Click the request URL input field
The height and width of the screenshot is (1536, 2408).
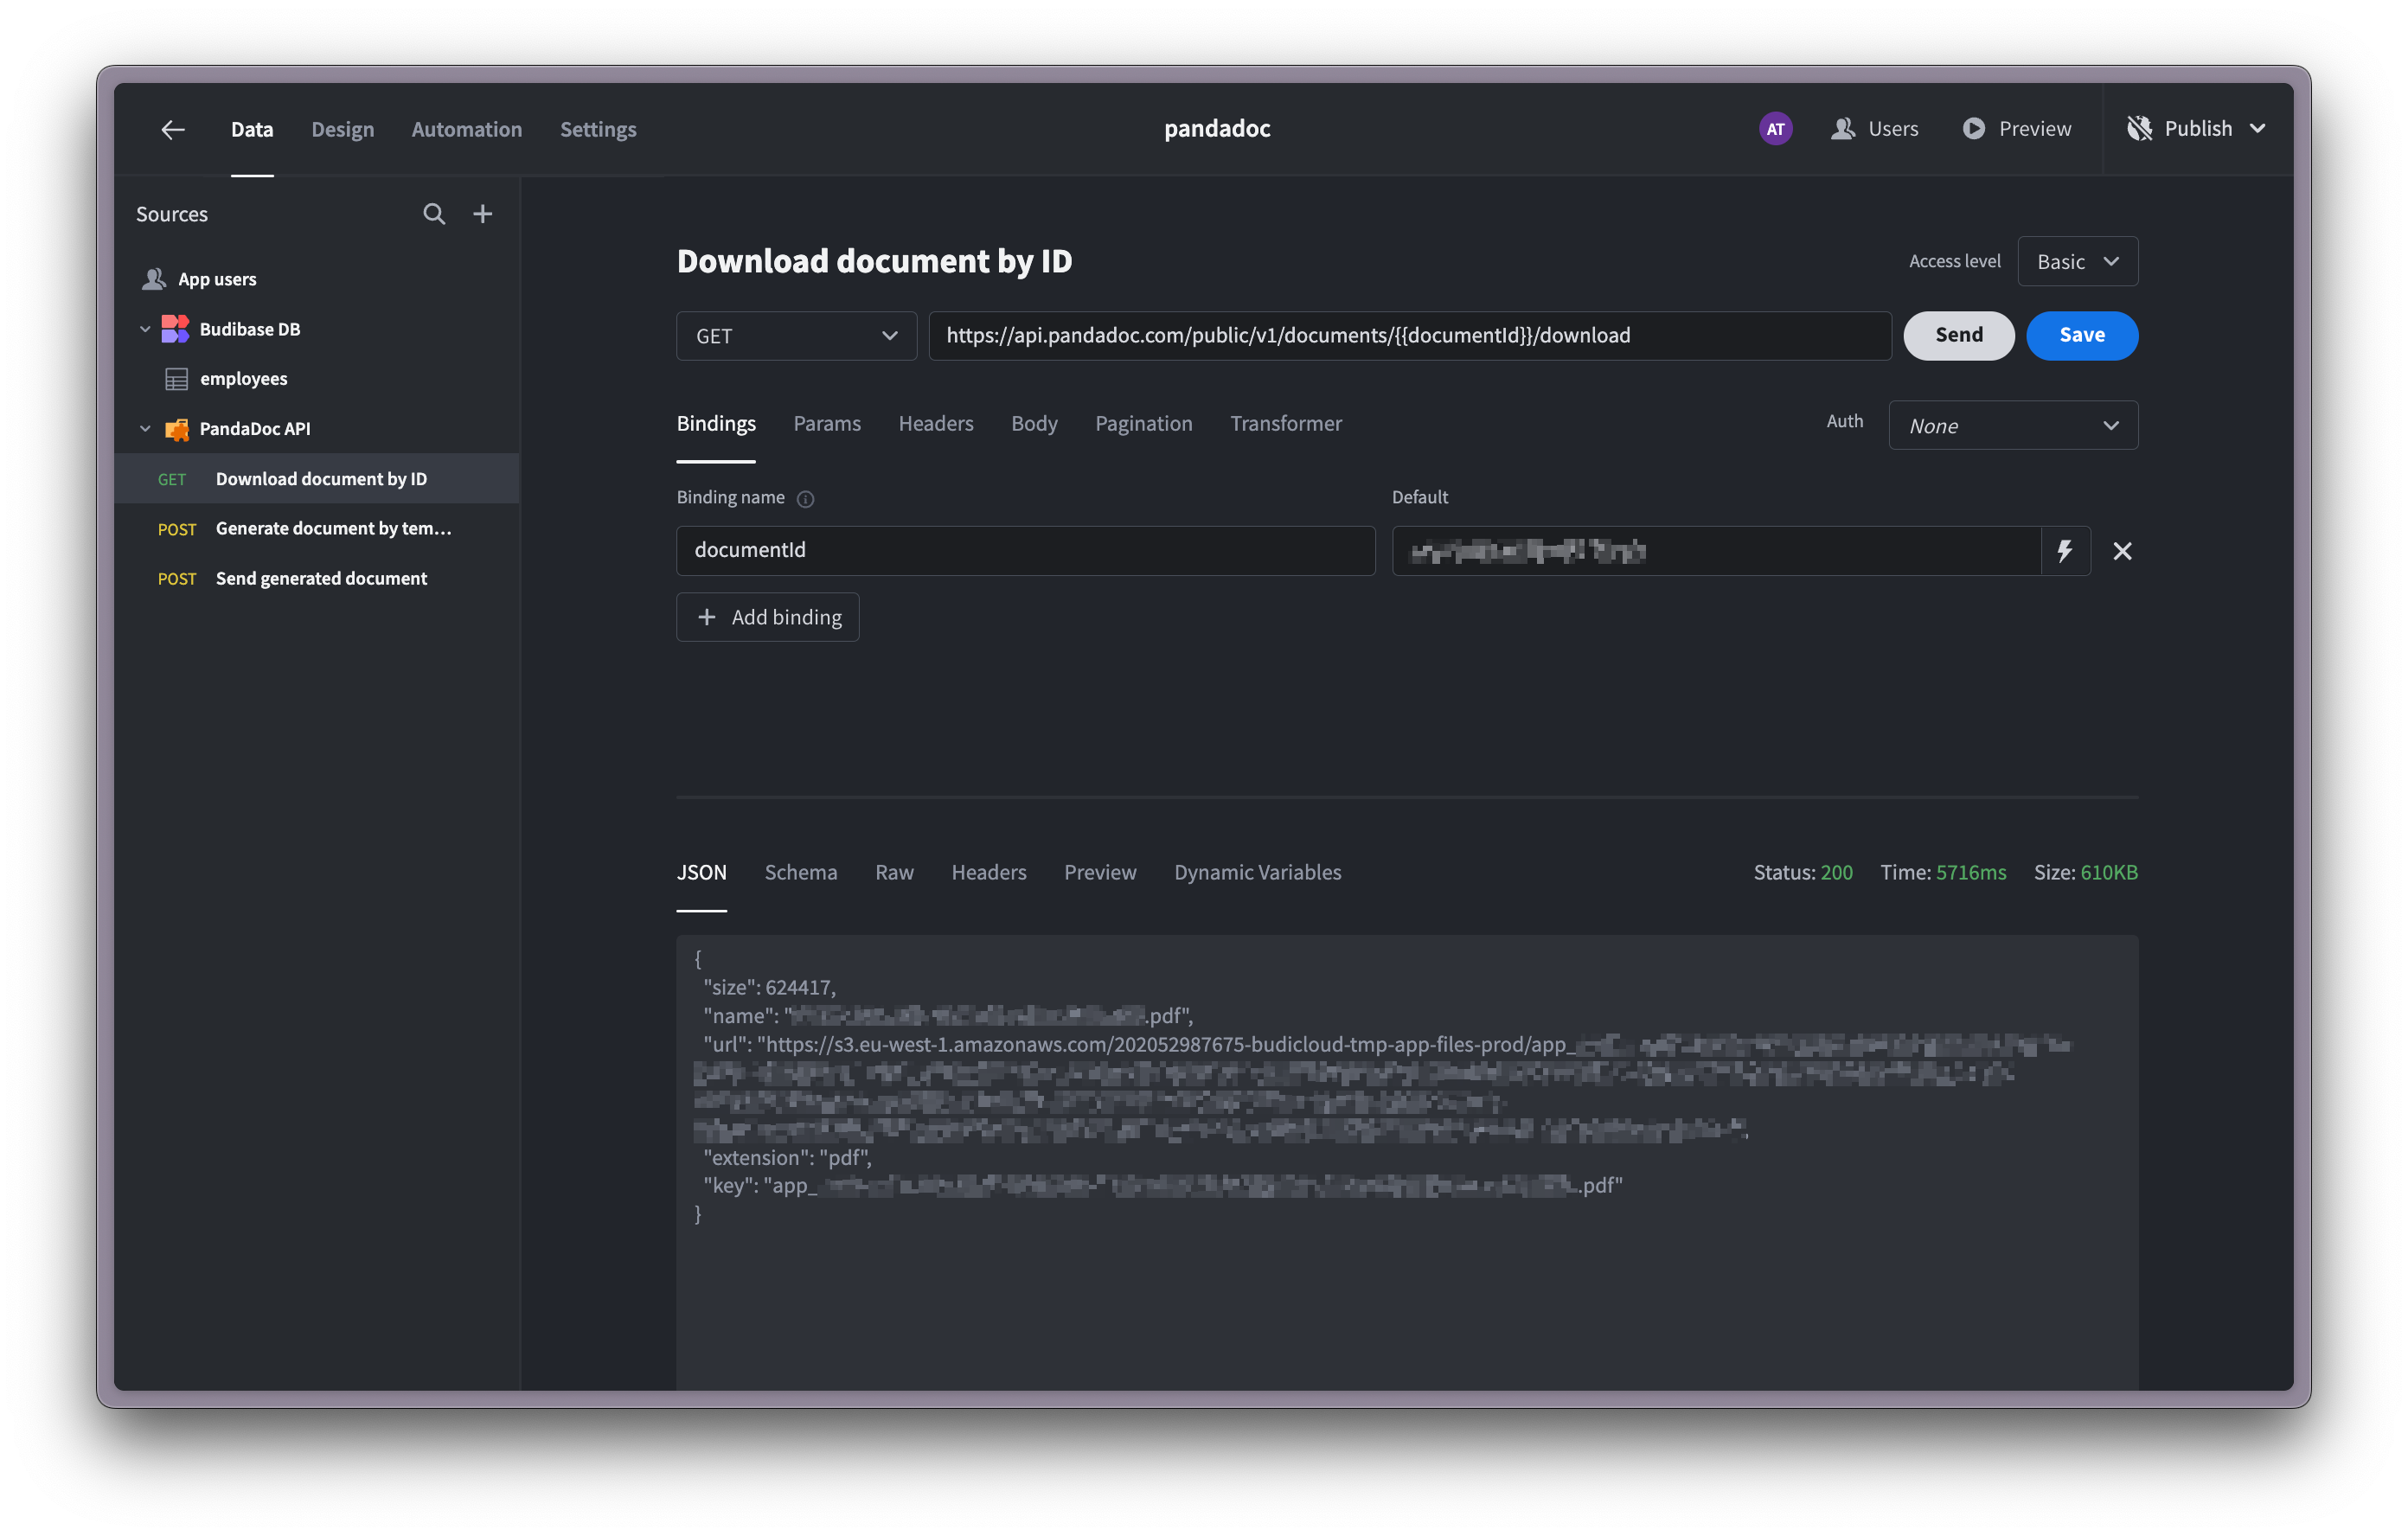click(x=1410, y=336)
